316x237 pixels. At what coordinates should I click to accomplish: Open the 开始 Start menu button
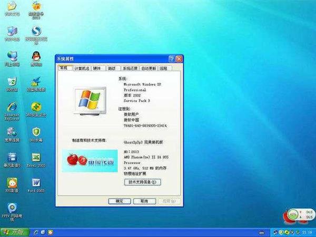(15, 232)
